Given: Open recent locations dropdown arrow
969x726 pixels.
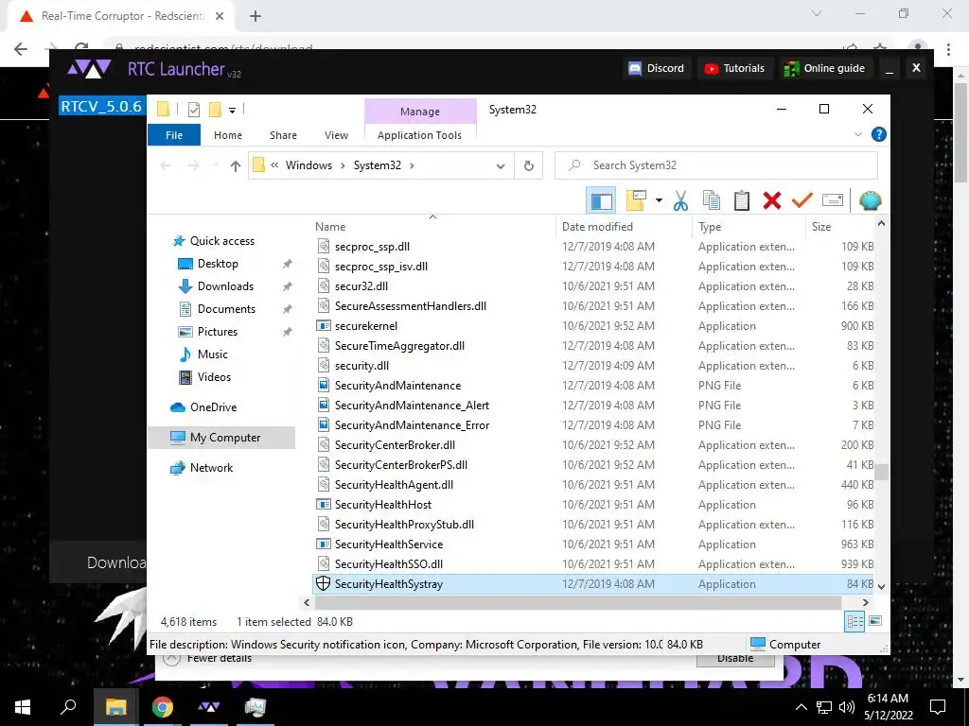Looking at the screenshot, I should pyautogui.click(x=215, y=165).
